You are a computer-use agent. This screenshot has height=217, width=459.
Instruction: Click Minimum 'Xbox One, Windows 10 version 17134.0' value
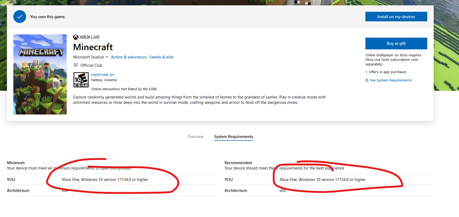(x=105, y=180)
